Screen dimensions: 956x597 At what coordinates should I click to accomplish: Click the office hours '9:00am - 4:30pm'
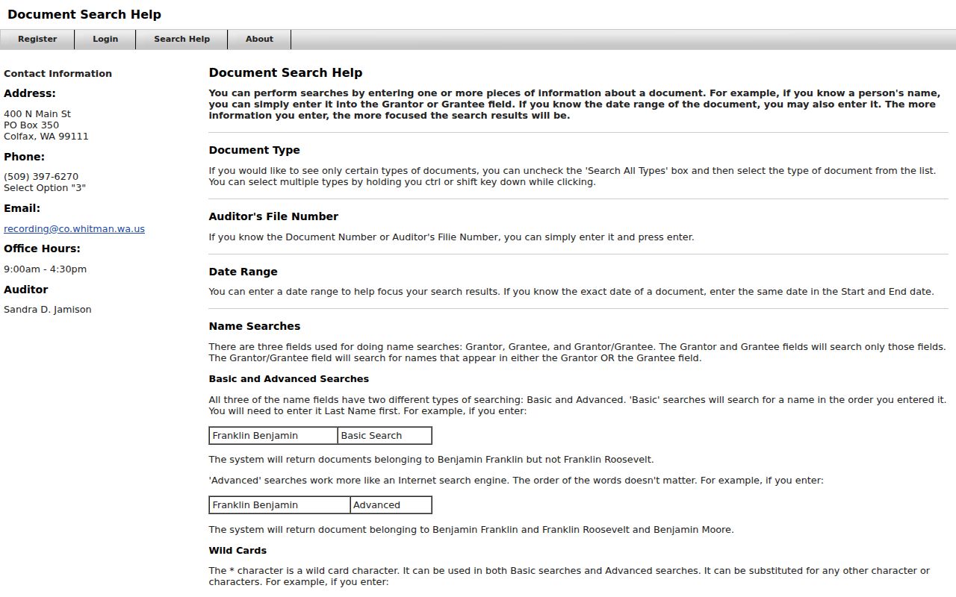point(45,269)
